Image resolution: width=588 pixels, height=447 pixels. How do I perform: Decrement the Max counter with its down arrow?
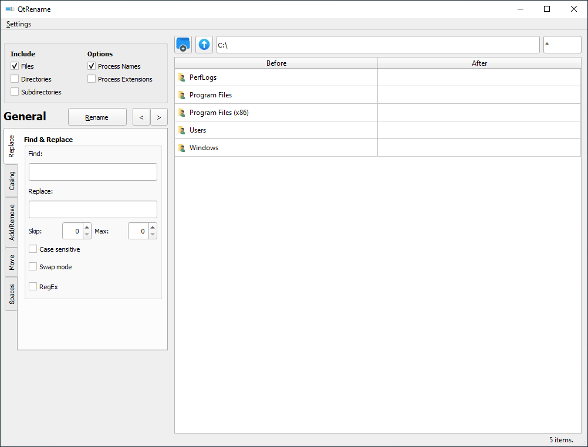click(153, 234)
